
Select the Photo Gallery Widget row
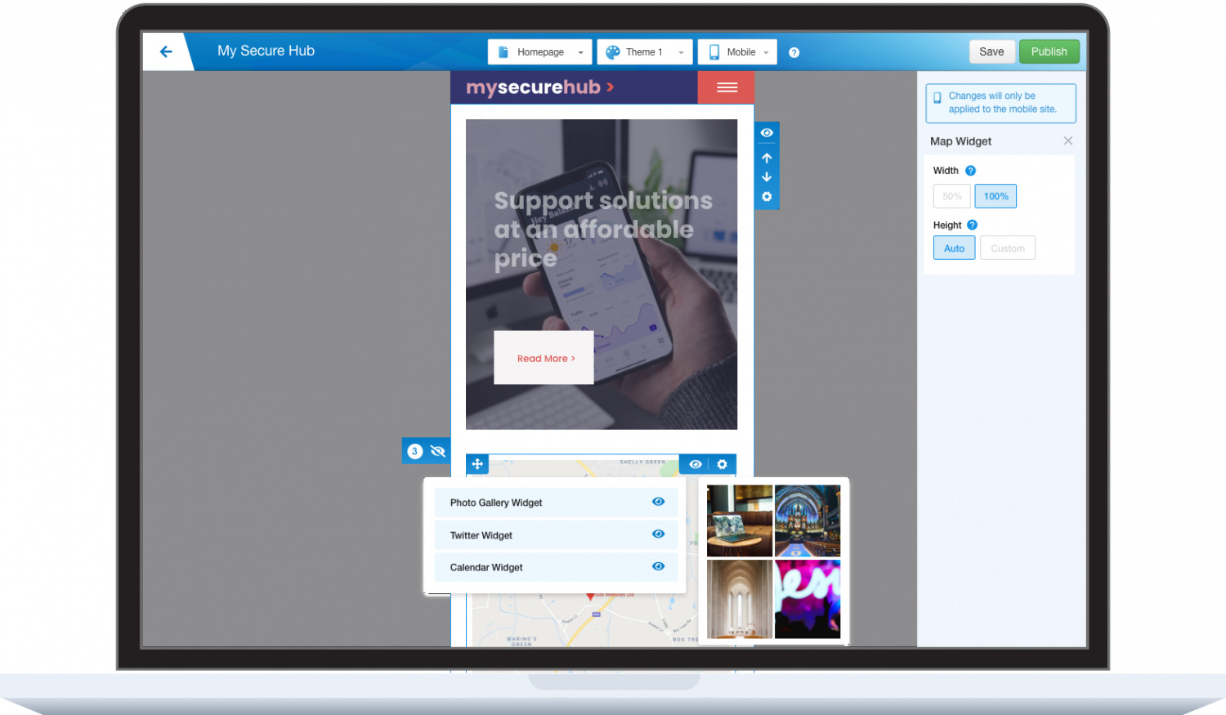(556, 503)
